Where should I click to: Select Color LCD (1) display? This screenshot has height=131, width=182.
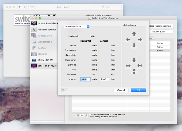point(44,60)
